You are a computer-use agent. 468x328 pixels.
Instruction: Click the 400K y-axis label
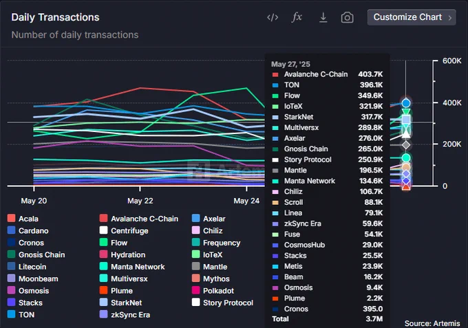point(452,103)
